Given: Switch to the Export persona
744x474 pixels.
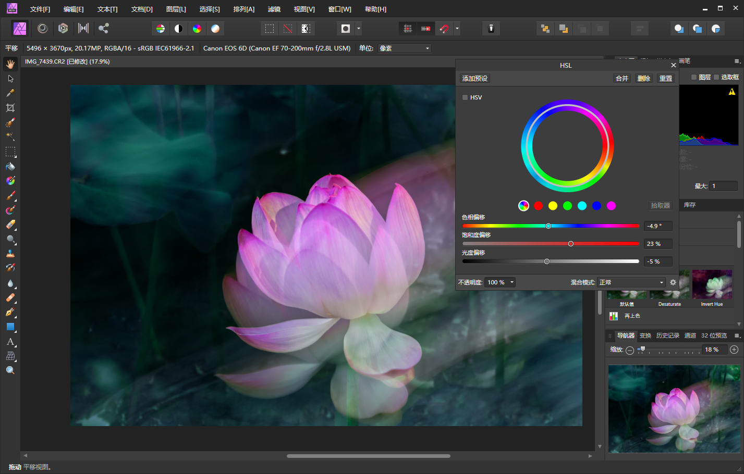Looking at the screenshot, I should [104, 28].
